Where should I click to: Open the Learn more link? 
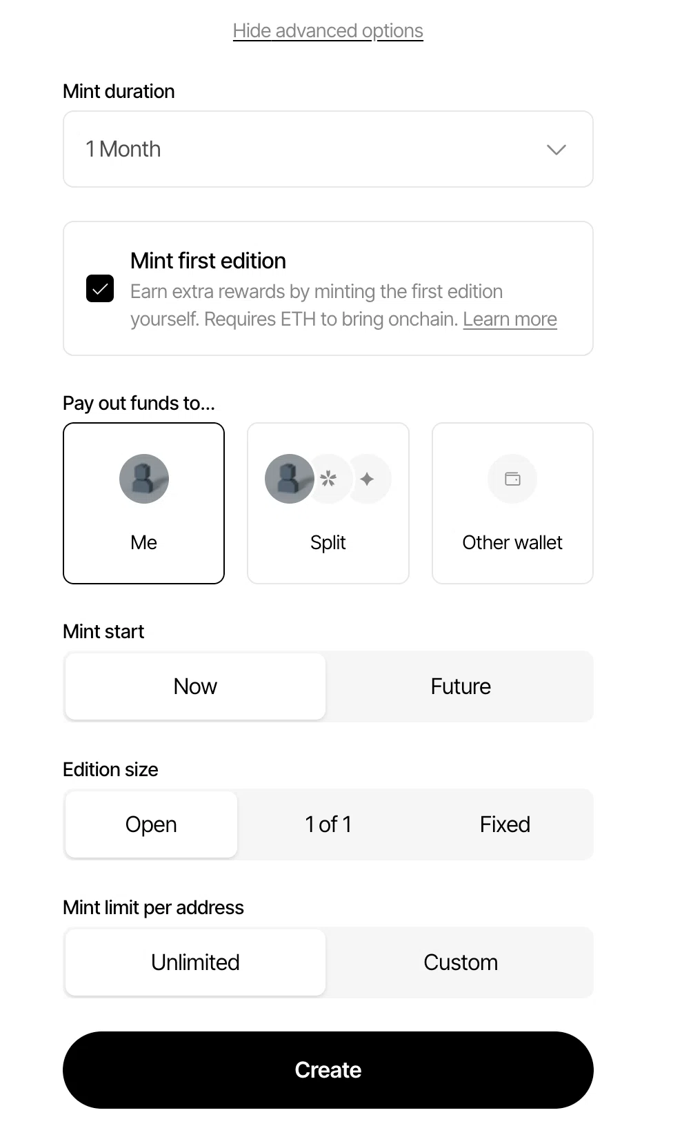[x=510, y=319]
